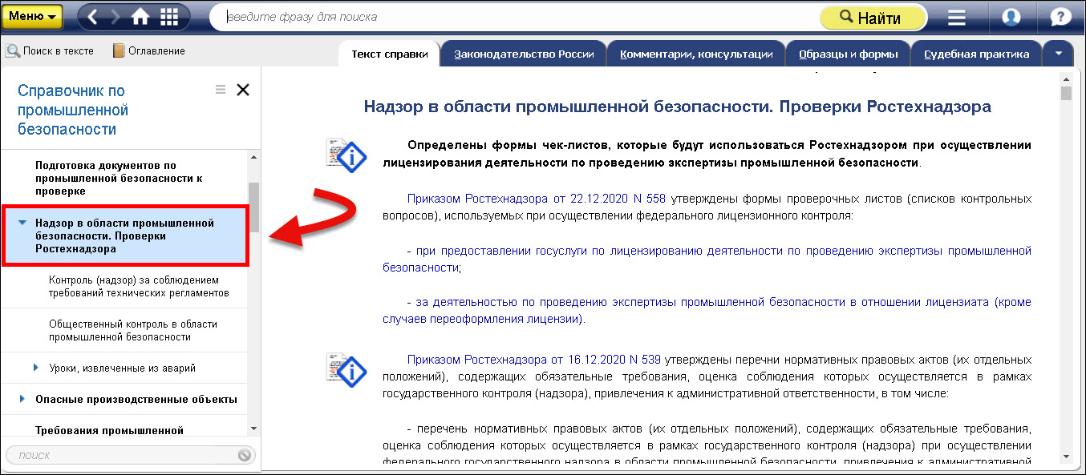
Task: Click the Оглавление book icon
Action: pyautogui.click(x=120, y=51)
